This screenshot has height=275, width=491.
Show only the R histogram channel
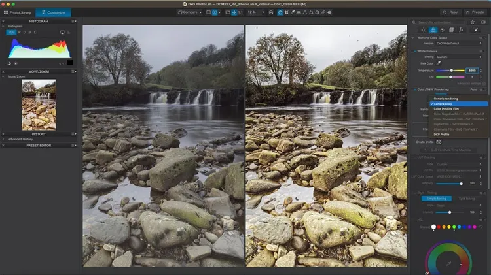point(20,32)
